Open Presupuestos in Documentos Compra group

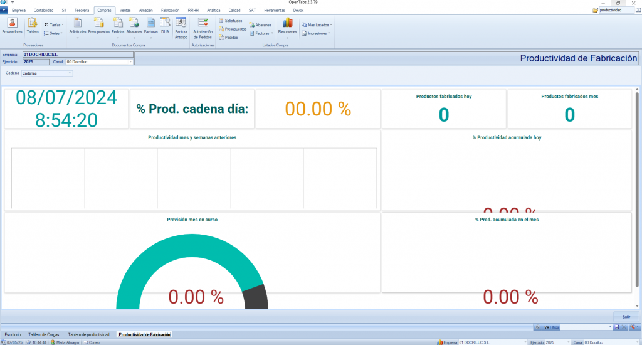point(98,26)
